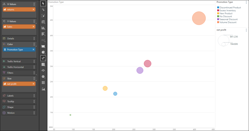Open Trellis Vertical options menu
Viewport: 249px width, 131px height.
[x=34, y=61]
